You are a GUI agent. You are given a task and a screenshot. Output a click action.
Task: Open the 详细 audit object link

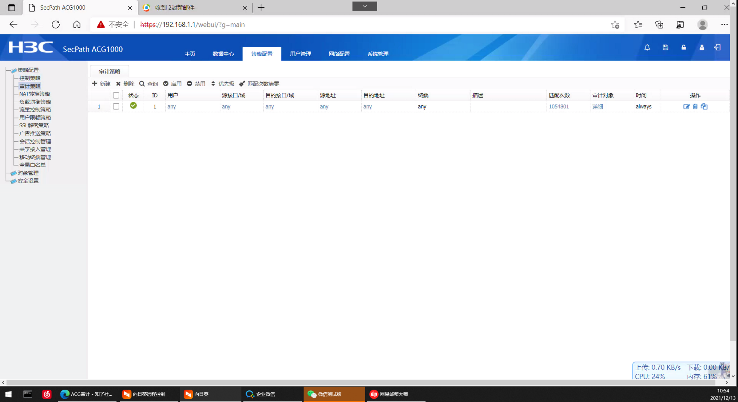pyautogui.click(x=597, y=106)
